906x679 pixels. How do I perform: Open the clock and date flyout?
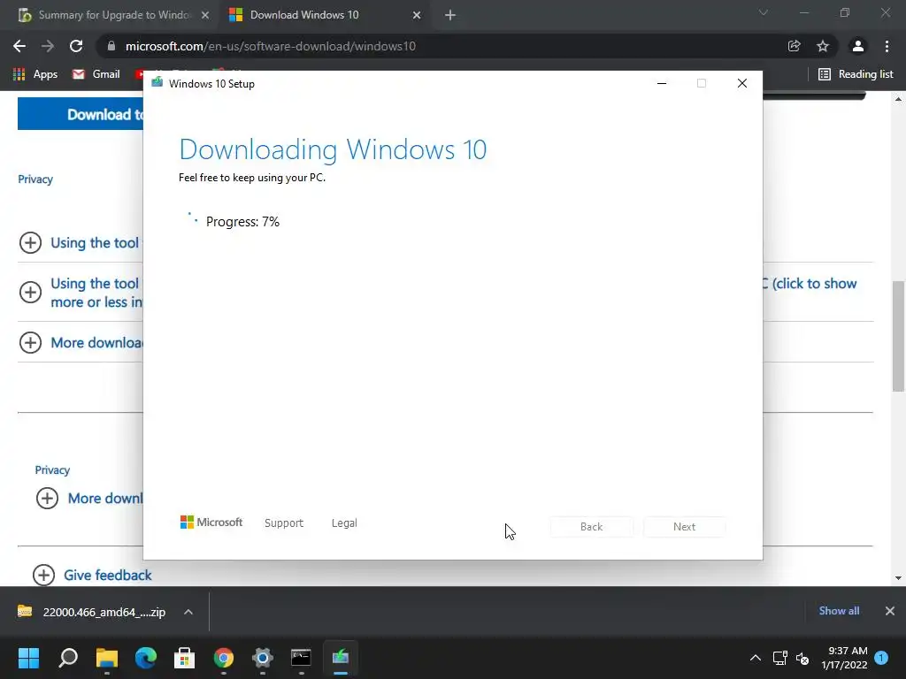tap(844, 658)
